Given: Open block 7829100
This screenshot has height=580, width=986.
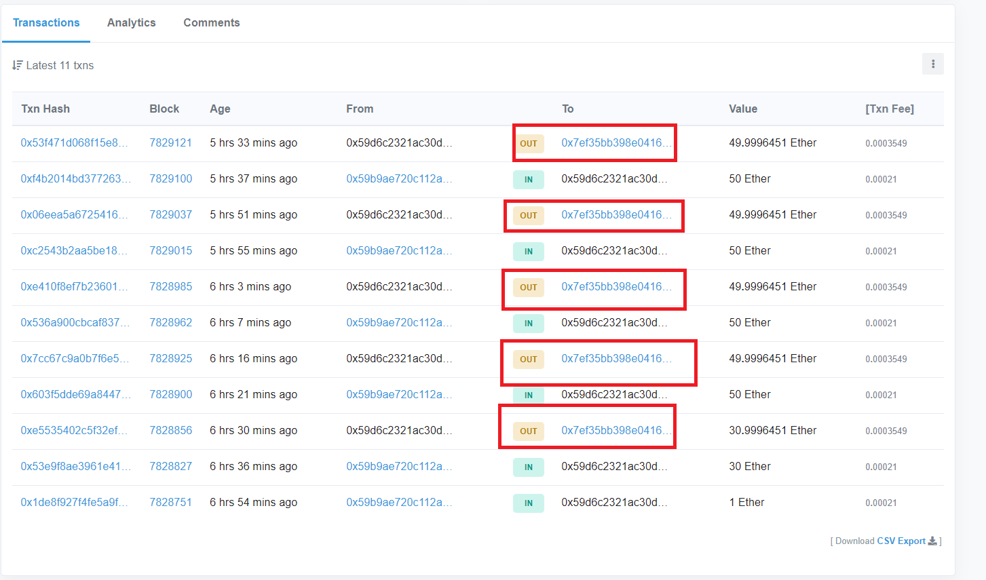Looking at the screenshot, I should (170, 178).
